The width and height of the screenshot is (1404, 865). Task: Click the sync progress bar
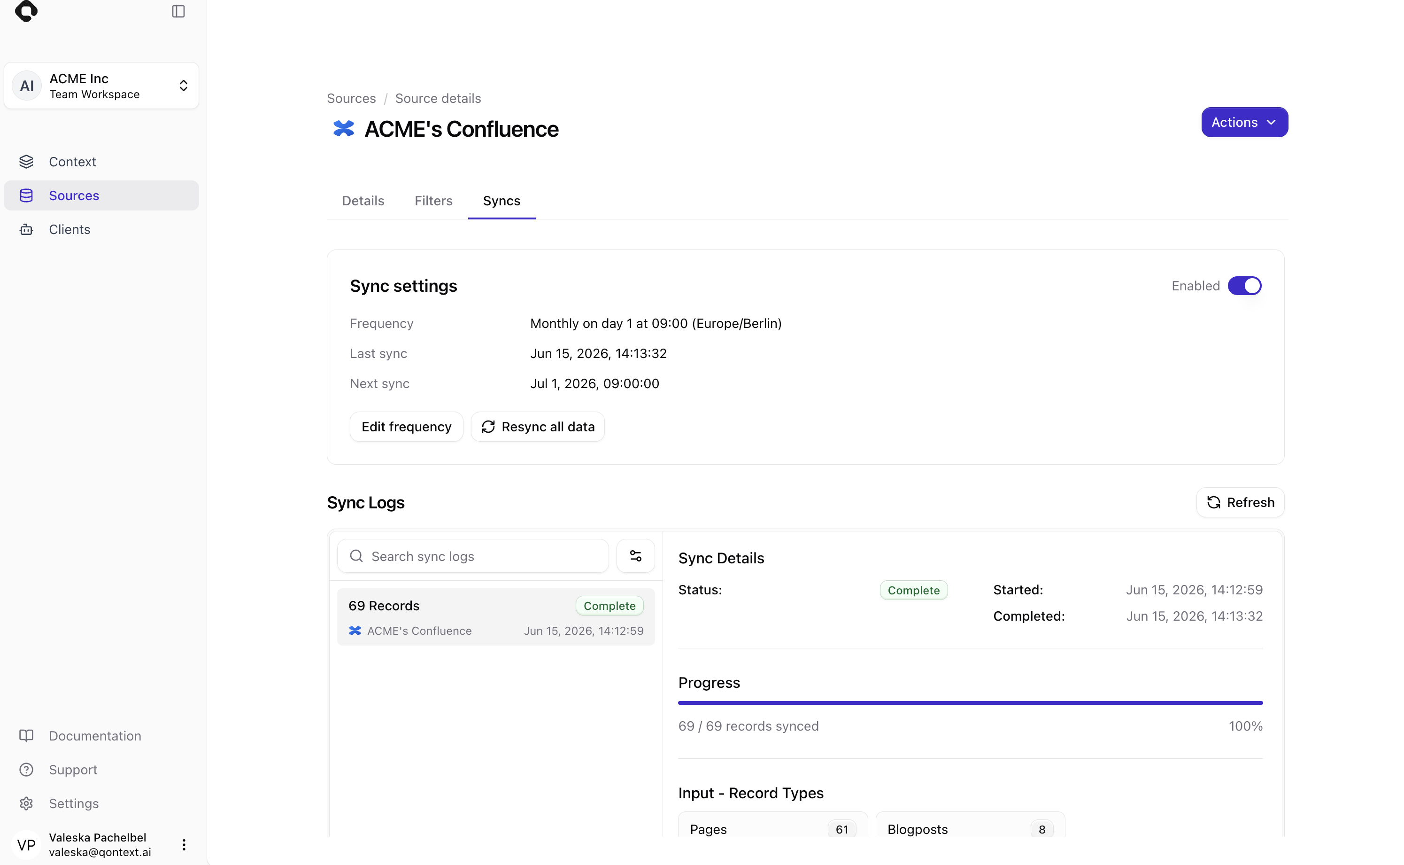tap(970, 702)
